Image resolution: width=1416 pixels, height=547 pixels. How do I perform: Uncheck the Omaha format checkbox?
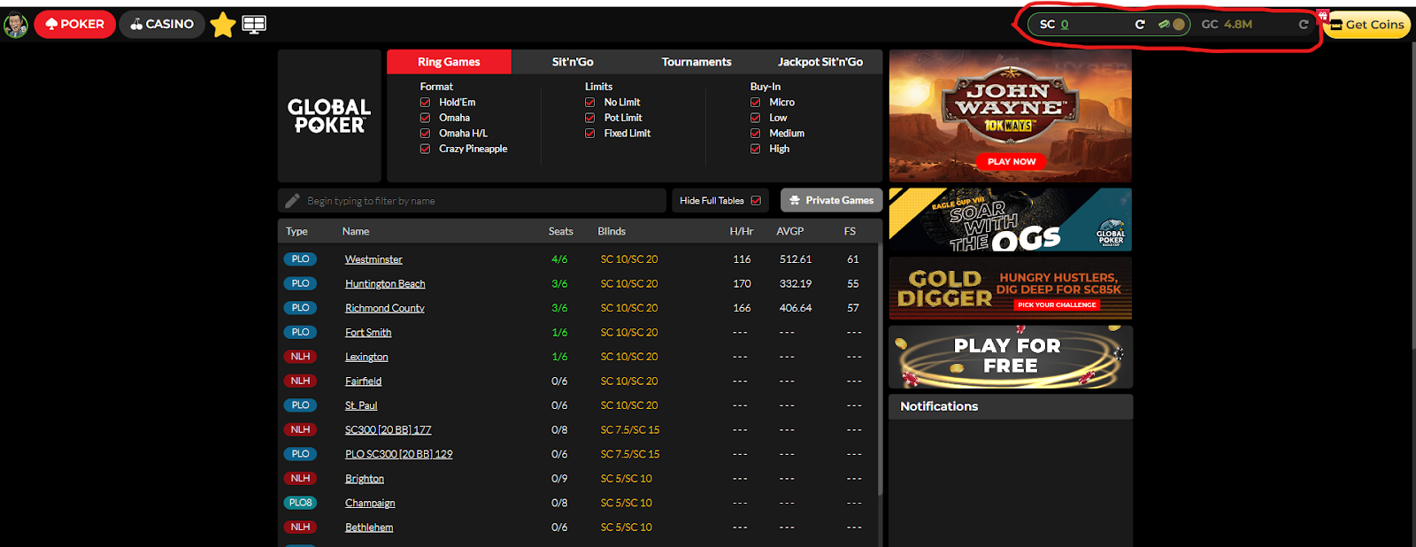click(x=425, y=118)
